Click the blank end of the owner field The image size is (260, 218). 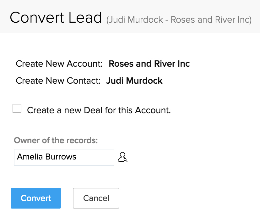(x=100, y=157)
